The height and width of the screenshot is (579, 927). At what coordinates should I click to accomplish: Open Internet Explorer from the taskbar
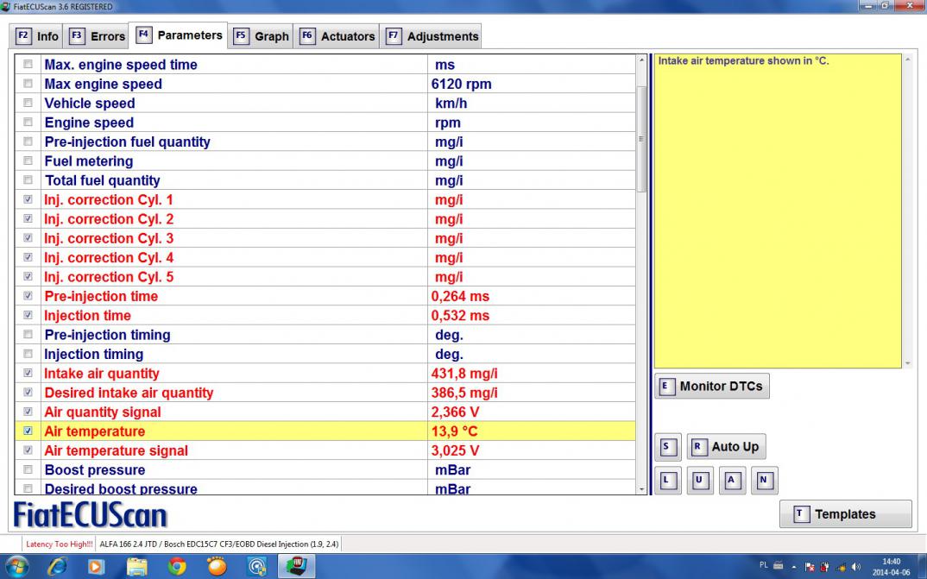[x=57, y=566]
